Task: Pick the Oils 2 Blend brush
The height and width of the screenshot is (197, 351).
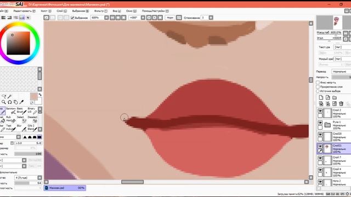Action: (32, 128)
